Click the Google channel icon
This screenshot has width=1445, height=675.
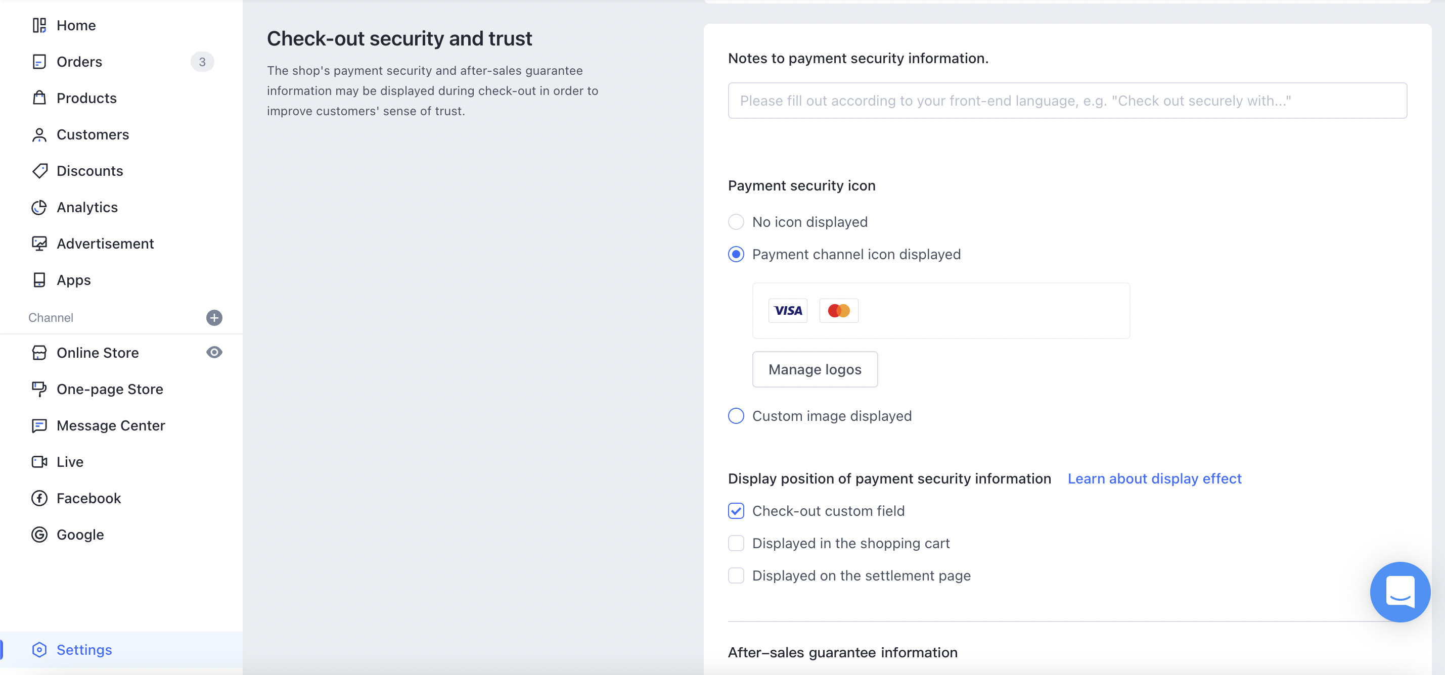39,535
